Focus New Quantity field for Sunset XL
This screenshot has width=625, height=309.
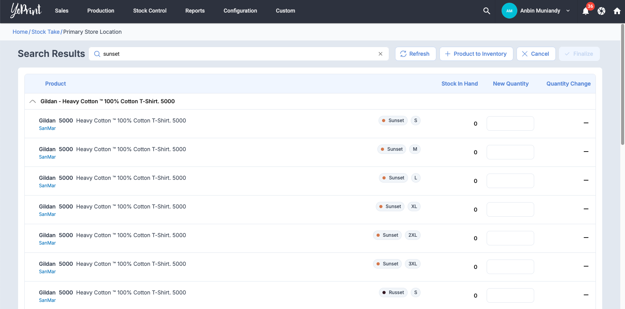510,209
